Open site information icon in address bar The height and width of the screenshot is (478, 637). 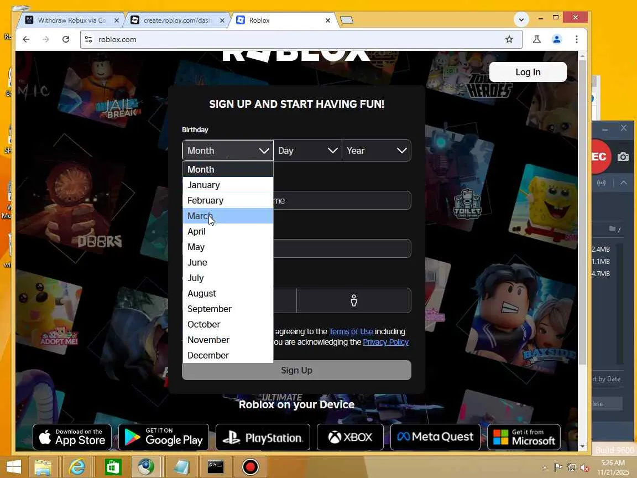tap(88, 39)
